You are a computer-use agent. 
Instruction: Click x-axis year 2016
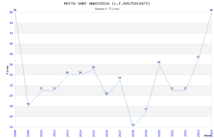point(107,133)
